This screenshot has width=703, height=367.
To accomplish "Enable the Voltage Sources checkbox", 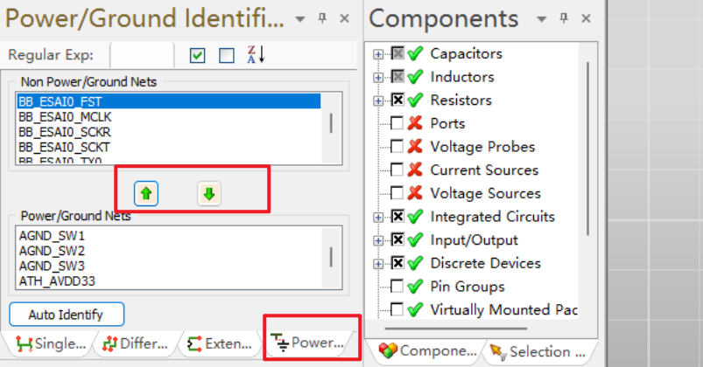I will coord(397,193).
